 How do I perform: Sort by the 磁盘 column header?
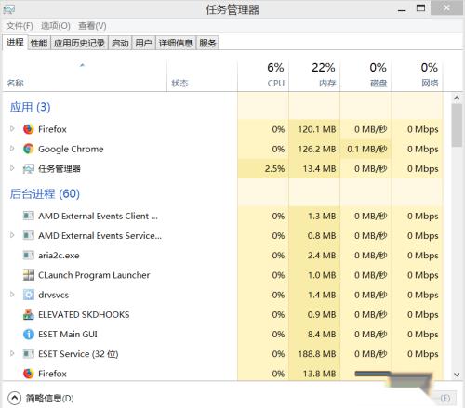tap(365, 75)
